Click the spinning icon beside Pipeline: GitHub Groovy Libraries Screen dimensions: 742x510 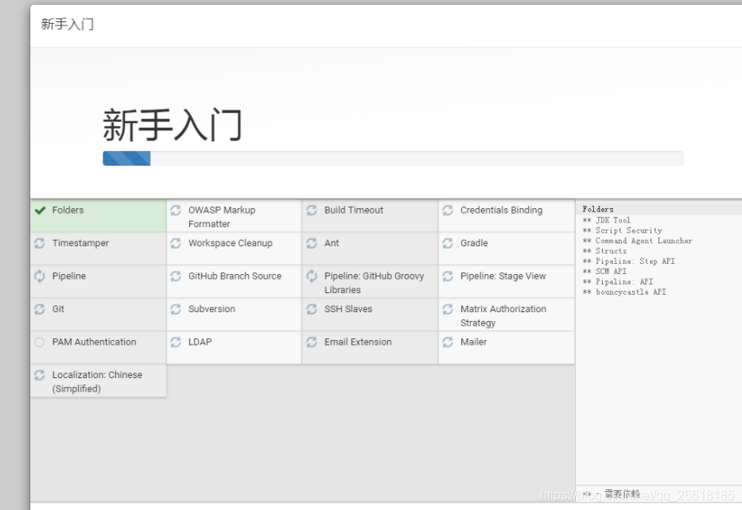(x=312, y=276)
